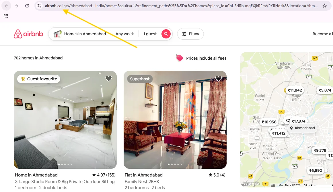Click the site information icon in address bar
The width and height of the screenshot is (333, 192).
coord(39,5)
